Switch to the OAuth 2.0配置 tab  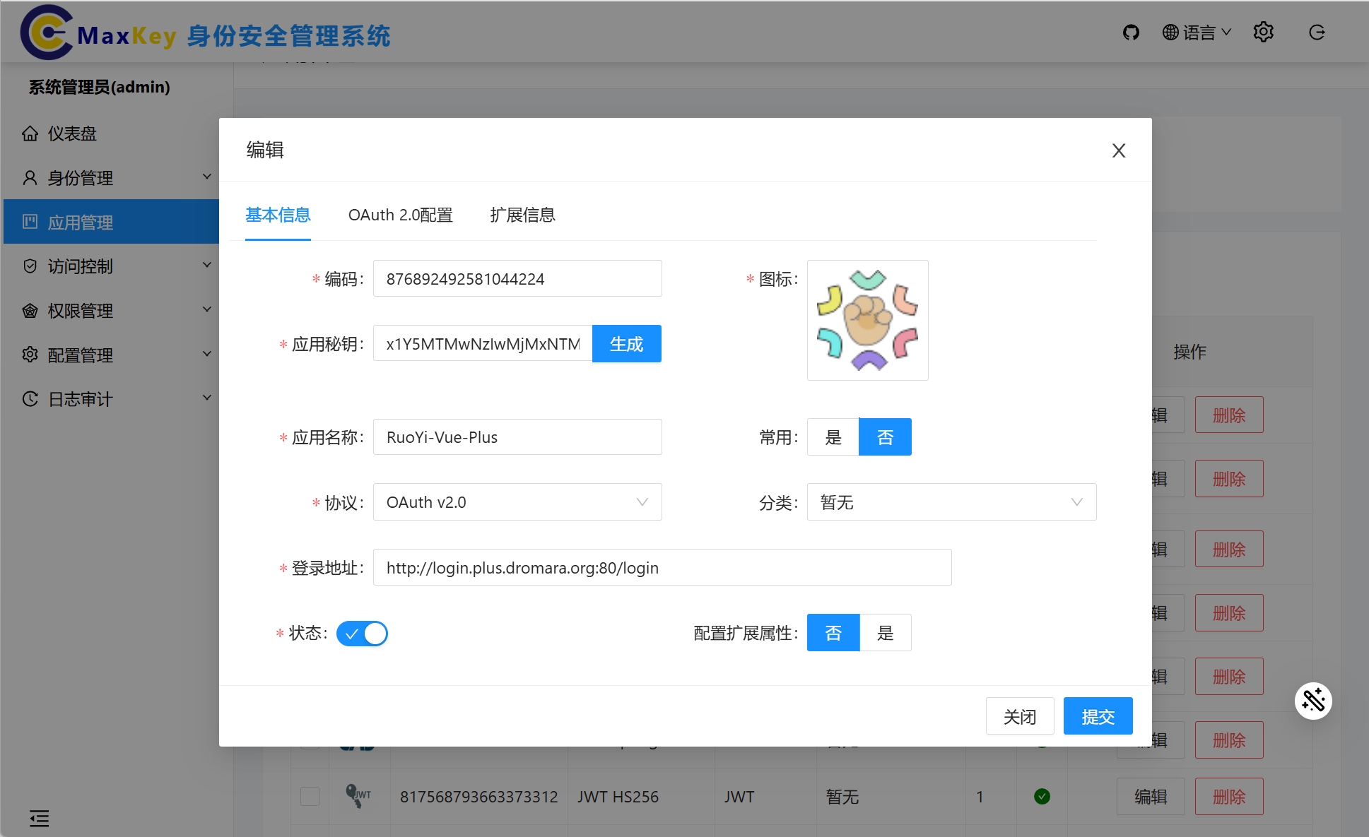[x=400, y=215]
